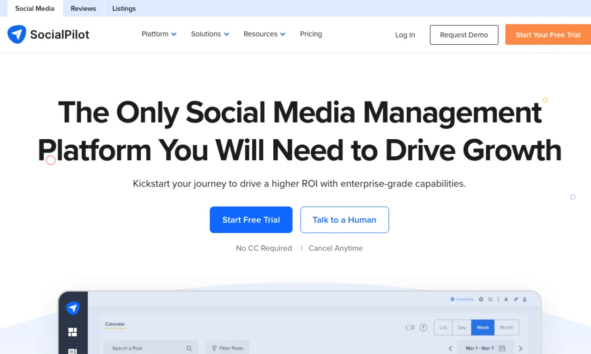
Task: Click the notification bell icon in preview topbar
Action: (506, 299)
